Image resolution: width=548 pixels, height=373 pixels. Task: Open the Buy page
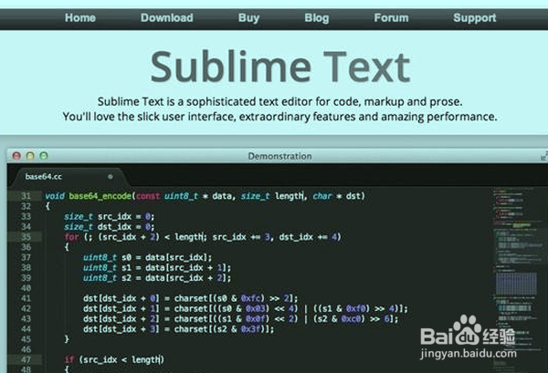(248, 18)
